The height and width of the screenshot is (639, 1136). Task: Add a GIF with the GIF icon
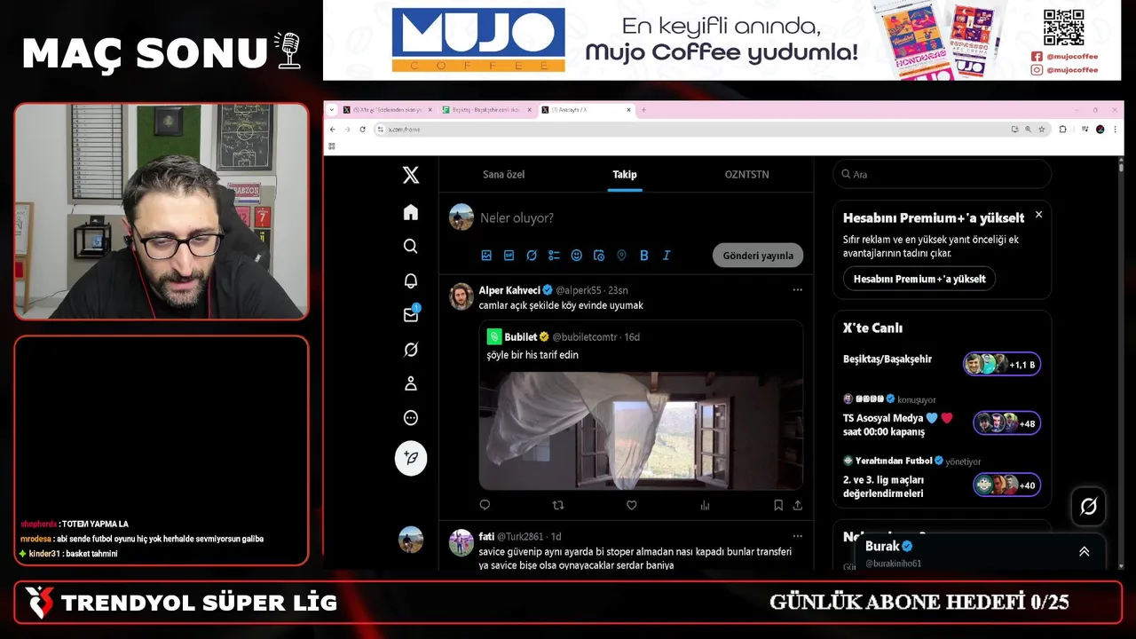pyautogui.click(x=509, y=256)
